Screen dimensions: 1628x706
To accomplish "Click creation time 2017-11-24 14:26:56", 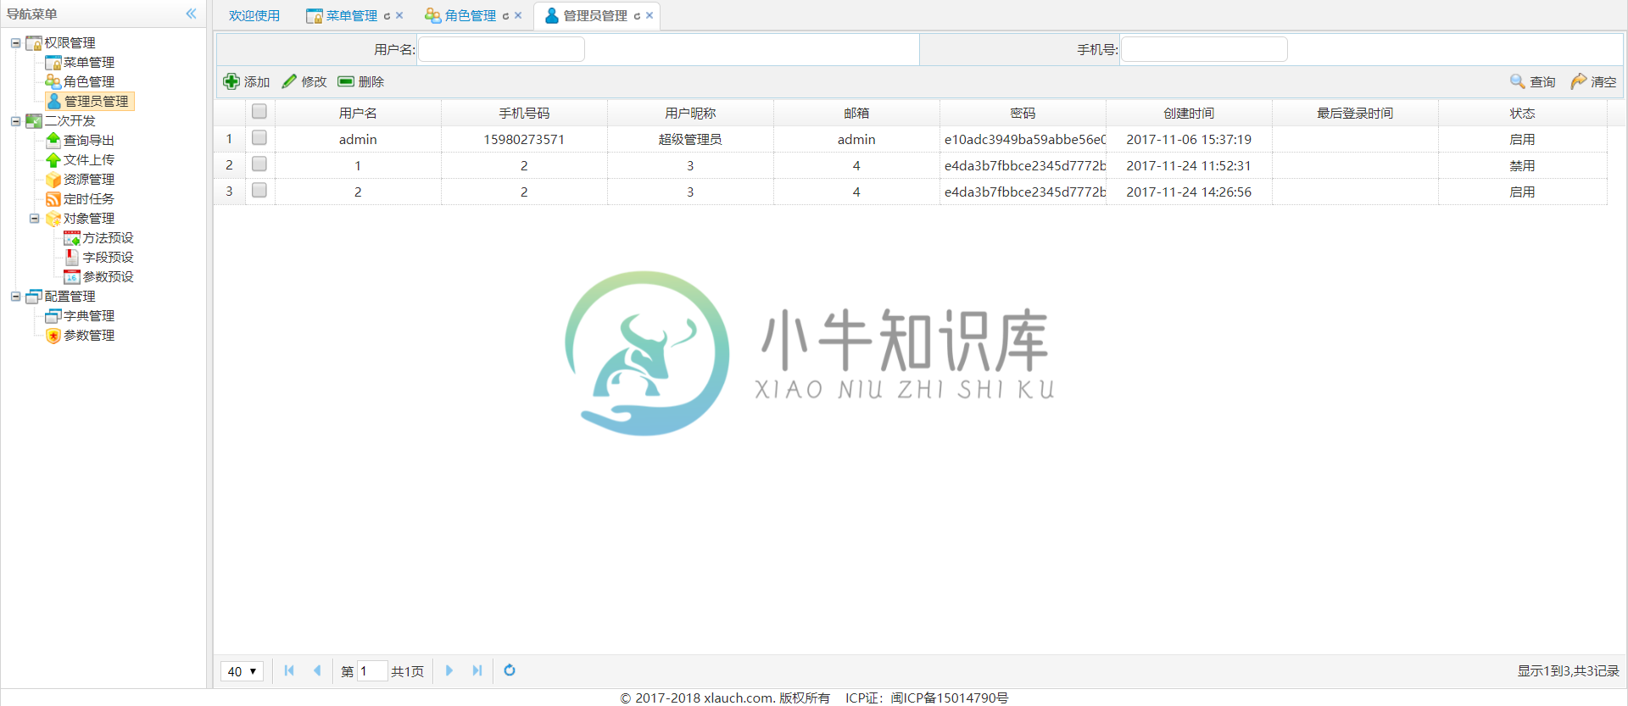I will coord(1189,192).
